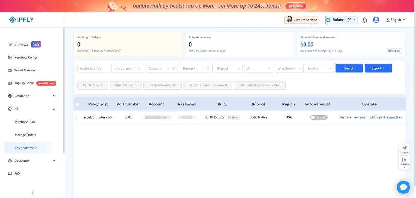Click the Buy Proxy cart icon

10,44
